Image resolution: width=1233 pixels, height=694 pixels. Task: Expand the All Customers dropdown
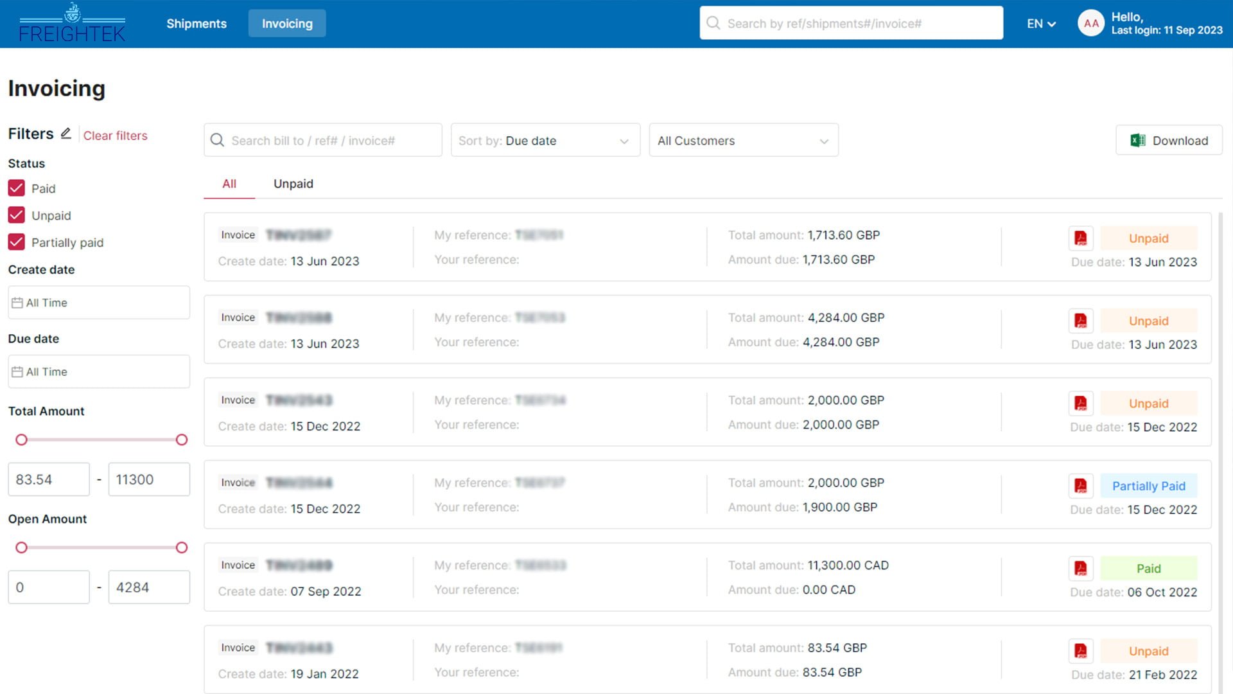pyautogui.click(x=743, y=141)
